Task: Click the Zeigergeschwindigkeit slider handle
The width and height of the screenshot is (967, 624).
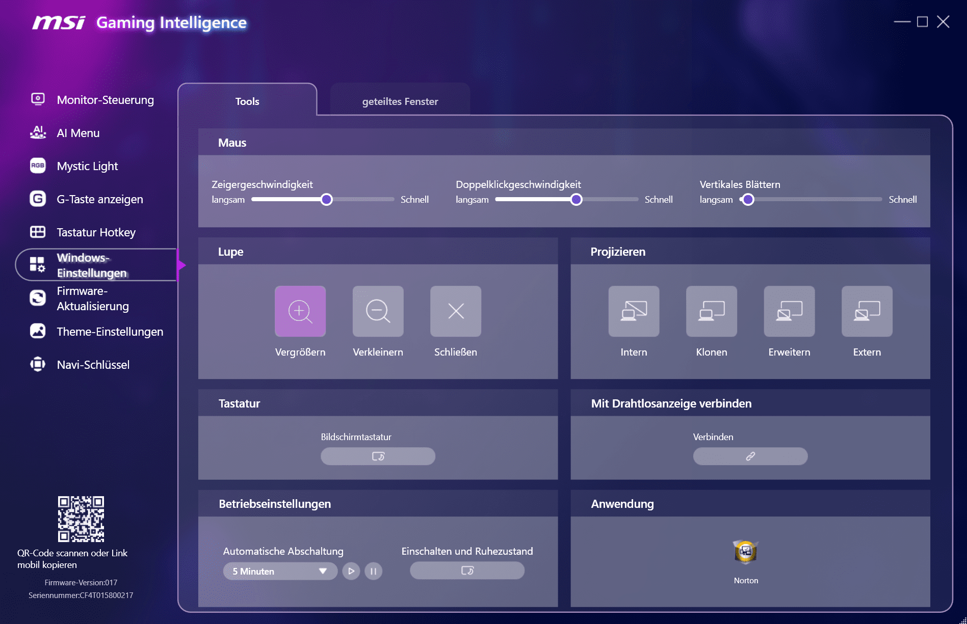Action: [327, 199]
